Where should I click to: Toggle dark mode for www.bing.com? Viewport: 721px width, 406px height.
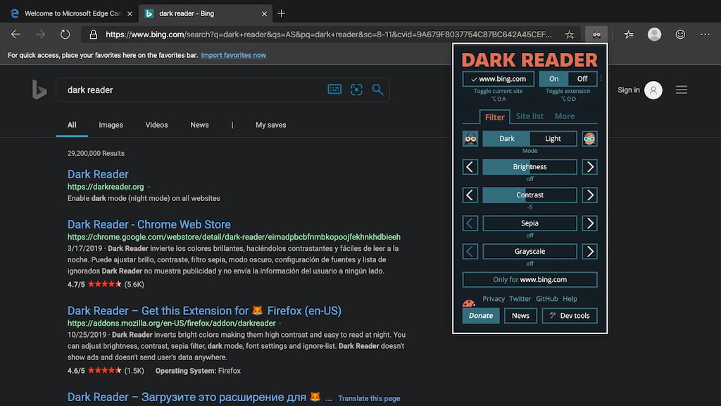tap(498, 78)
